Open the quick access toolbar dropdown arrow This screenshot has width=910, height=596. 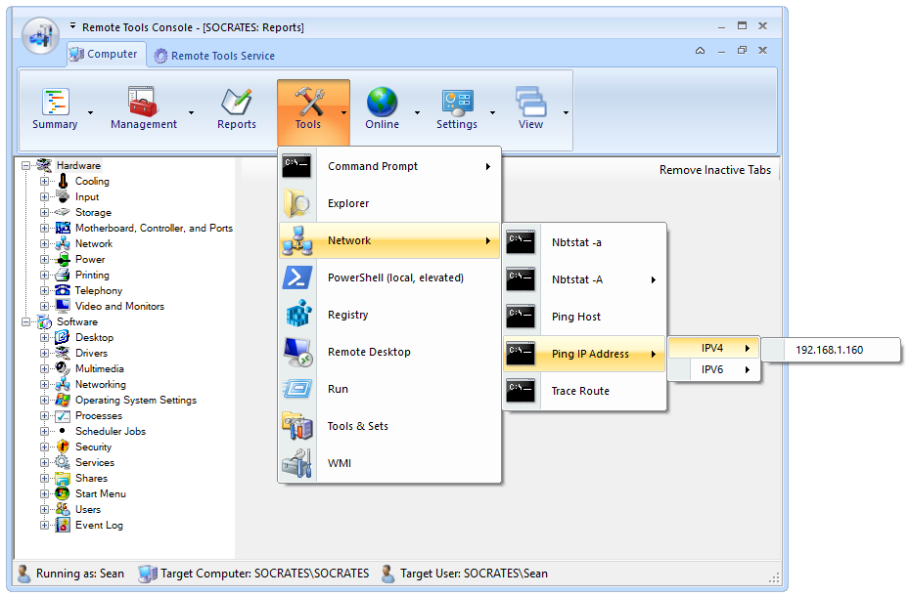[72, 26]
